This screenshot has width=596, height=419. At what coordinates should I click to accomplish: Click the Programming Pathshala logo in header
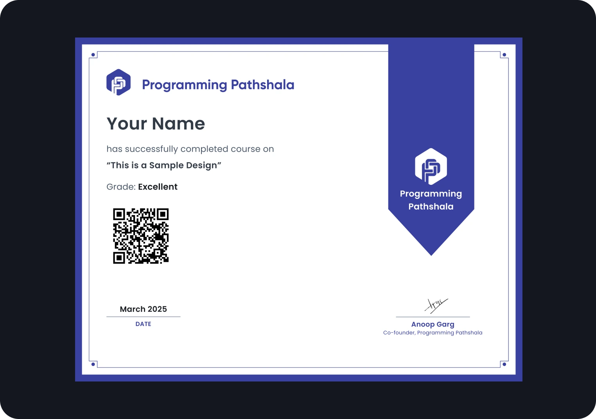click(x=118, y=82)
